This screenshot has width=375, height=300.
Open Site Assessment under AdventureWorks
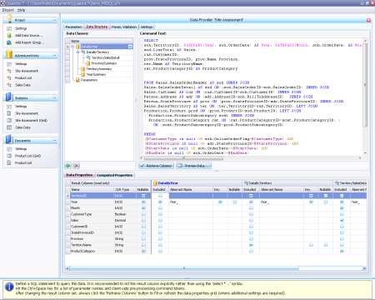27,71
